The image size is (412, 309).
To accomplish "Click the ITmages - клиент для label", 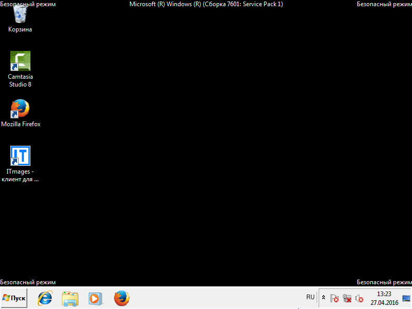I will point(20,176).
